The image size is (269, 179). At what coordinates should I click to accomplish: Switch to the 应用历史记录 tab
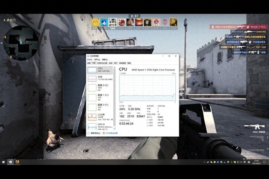coord(102,63)
